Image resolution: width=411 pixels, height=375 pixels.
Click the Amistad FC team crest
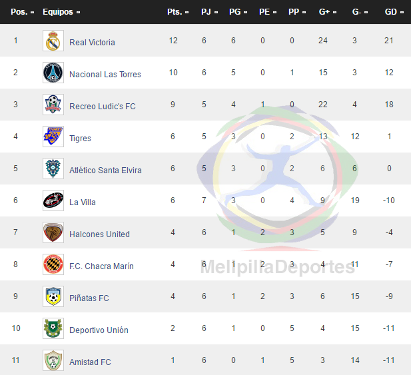[x=53, y=361]
